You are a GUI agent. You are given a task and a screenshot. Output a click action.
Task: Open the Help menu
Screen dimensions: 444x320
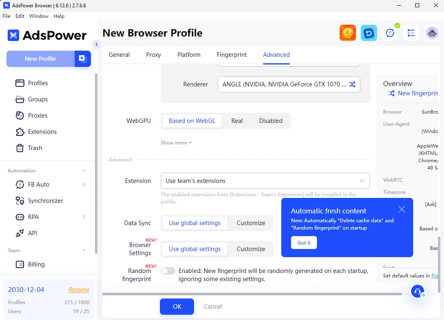click(x=59, y=16)
